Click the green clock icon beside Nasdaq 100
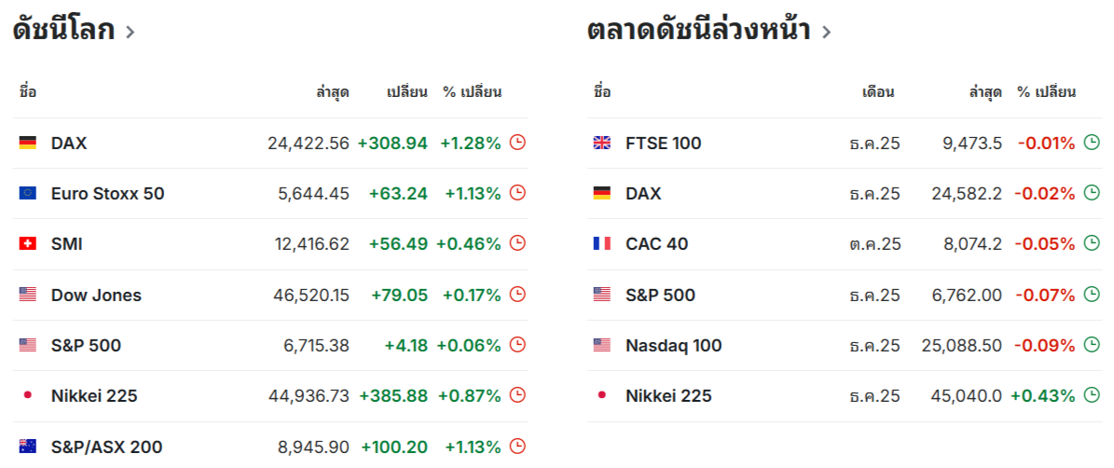Image resolution: width=1114 pixels, height=468 pixels. click(1093, 345)
